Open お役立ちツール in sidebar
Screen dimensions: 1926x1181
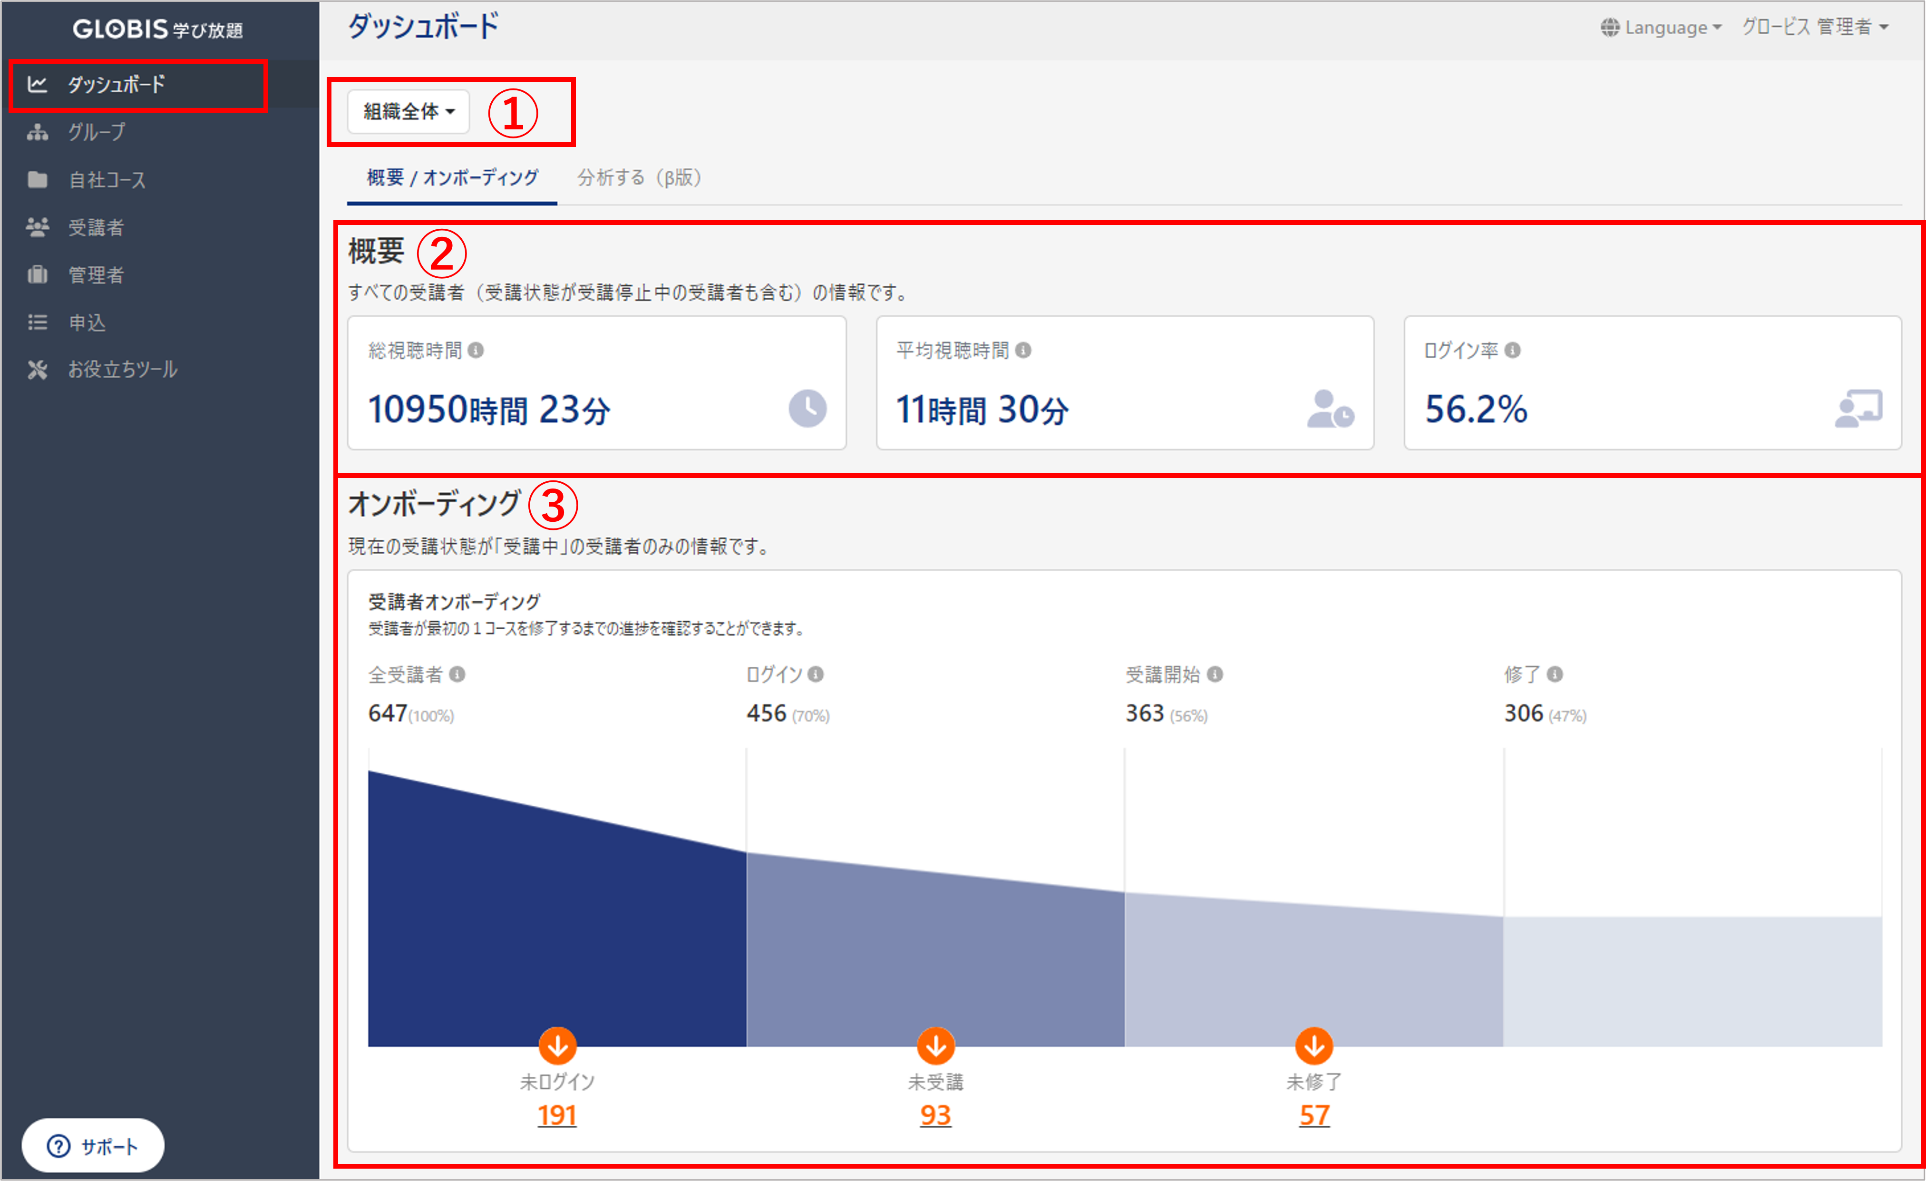coord(122,370)
